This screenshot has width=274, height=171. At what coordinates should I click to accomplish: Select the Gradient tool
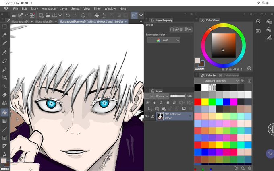[x=4, y=121]
